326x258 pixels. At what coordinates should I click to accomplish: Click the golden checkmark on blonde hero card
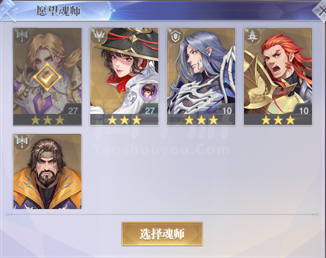pos(47,77)
